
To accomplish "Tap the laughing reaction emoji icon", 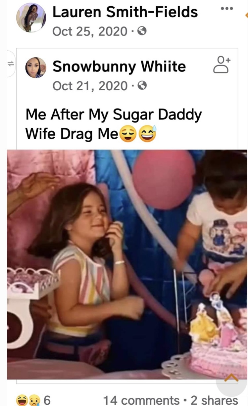I will (x=22, y=400).
